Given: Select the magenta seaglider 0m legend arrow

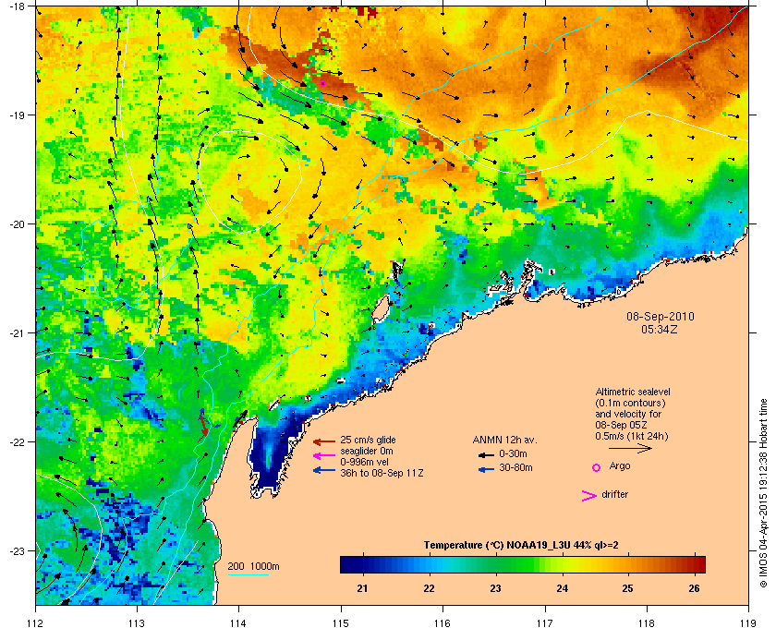Looking at the screenshot, I should click(x=324, y=456).
